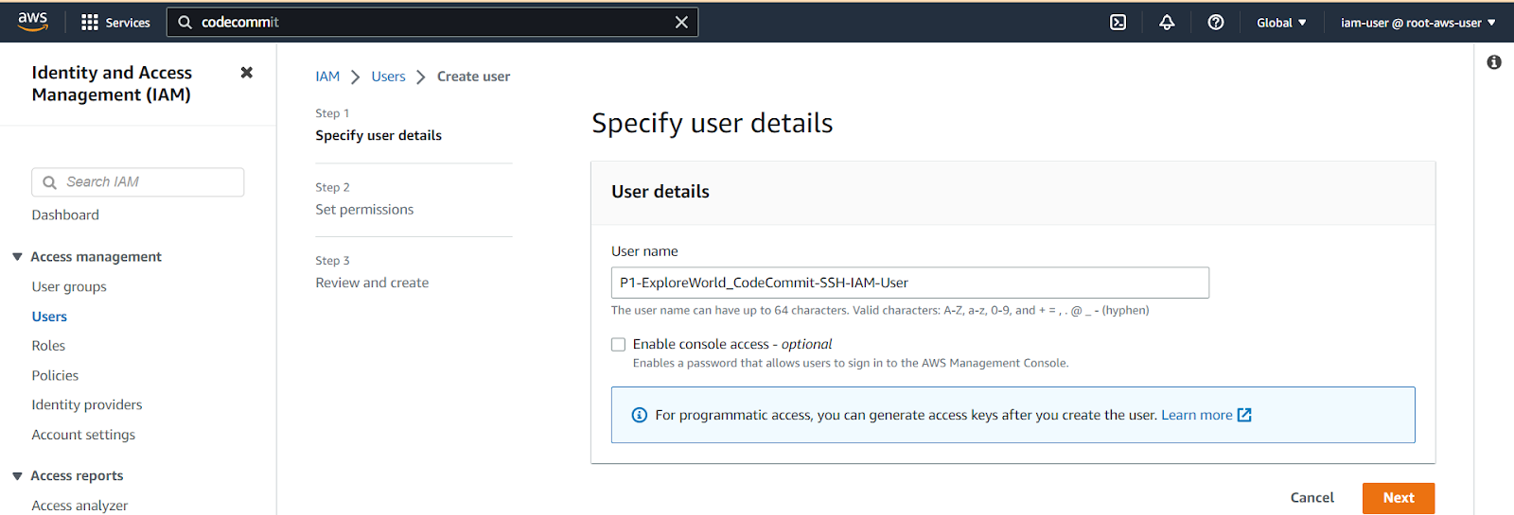The image size is (1514, 515).
Task: Click the search magnifier in top bar
Action: tap(185, 23)
